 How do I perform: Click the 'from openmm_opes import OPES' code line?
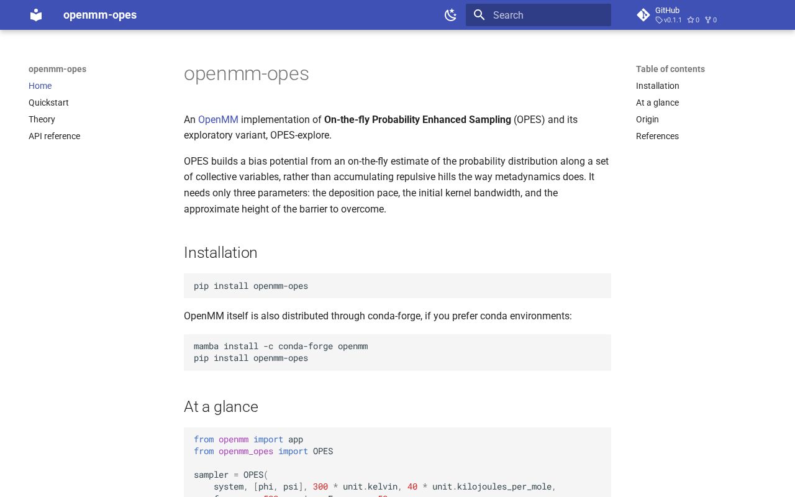coord(263,451)
